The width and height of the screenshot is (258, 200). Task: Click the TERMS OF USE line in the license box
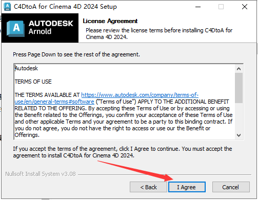tap(33, 82)
